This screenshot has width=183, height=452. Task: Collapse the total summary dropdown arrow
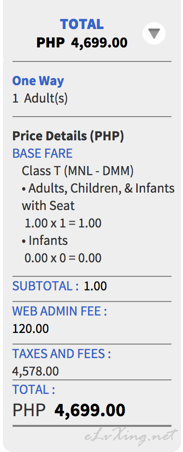pos(154,33)
